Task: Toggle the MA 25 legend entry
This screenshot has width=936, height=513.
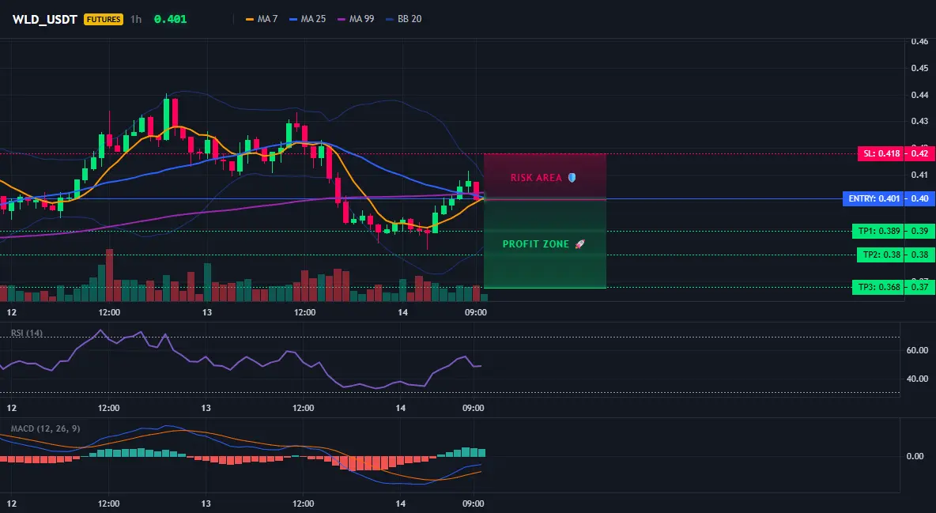Action: click(308, 19)
